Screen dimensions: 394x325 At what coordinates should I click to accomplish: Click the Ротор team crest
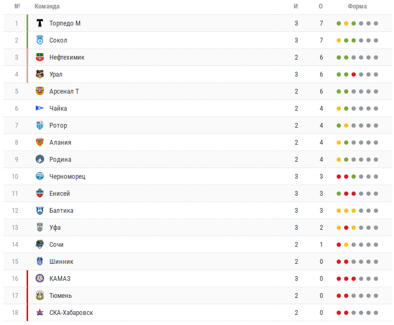click(40, 126)
